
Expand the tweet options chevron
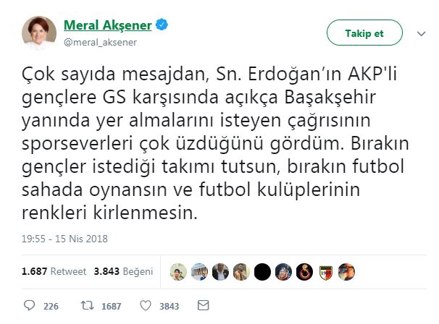(x=421, y=34)
